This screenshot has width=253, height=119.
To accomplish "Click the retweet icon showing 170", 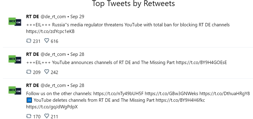I will tap(29, 116).
